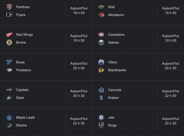Click the Minnesota Wild logo
Viewport: 184px width, 136px height.
click(101, 7)
